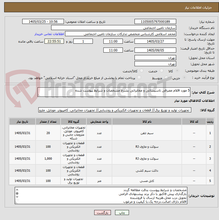Click the سیم تلفن item name
This screenshot has height=220, width=219.
147,133
